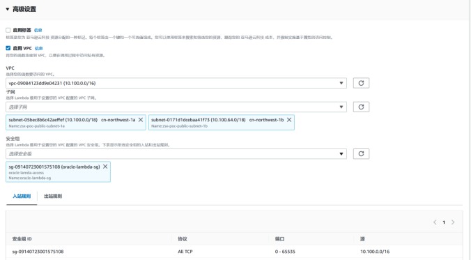Click the 0 - 65535 port cell
The image size is (471, 260).
285,252
